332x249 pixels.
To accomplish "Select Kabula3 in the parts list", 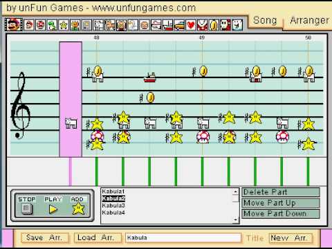I will tap(113, 205).
